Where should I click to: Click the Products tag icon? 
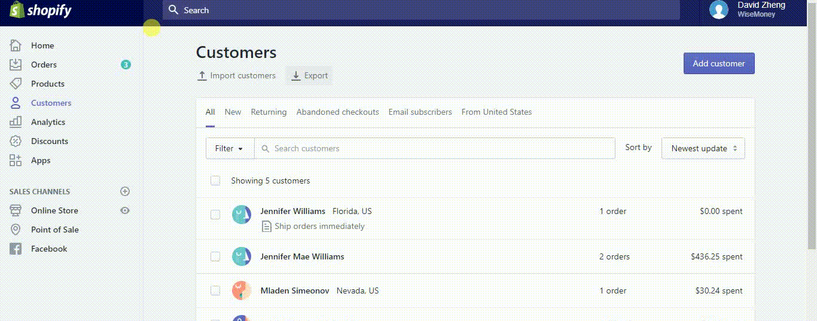click(x=16, y=84)
